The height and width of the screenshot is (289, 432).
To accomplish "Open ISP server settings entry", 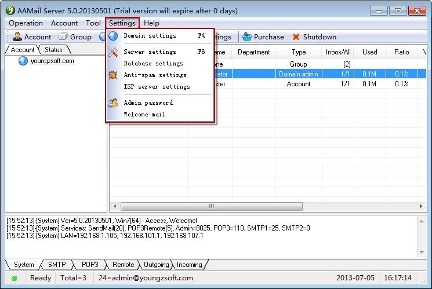I will [160, 86].
